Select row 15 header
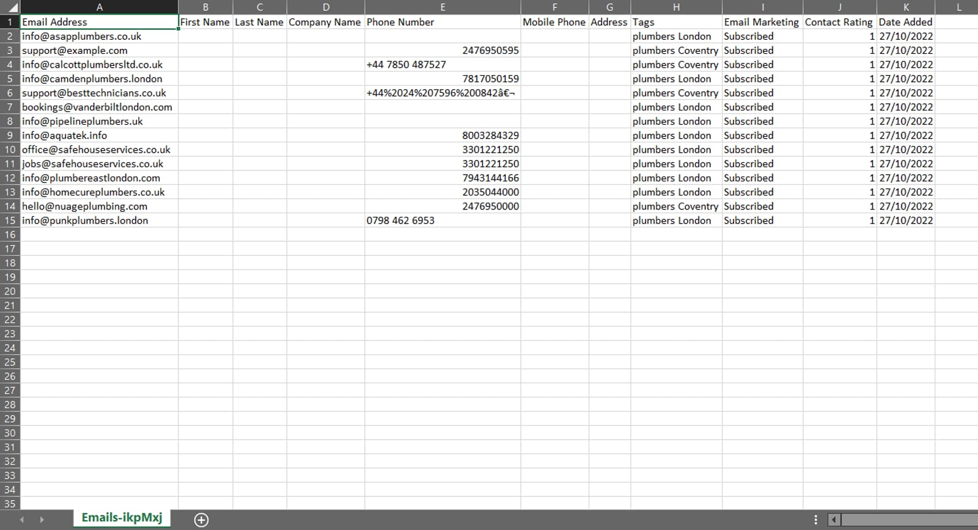The width and height of the screenshot is (978, 530). (10, 220)
